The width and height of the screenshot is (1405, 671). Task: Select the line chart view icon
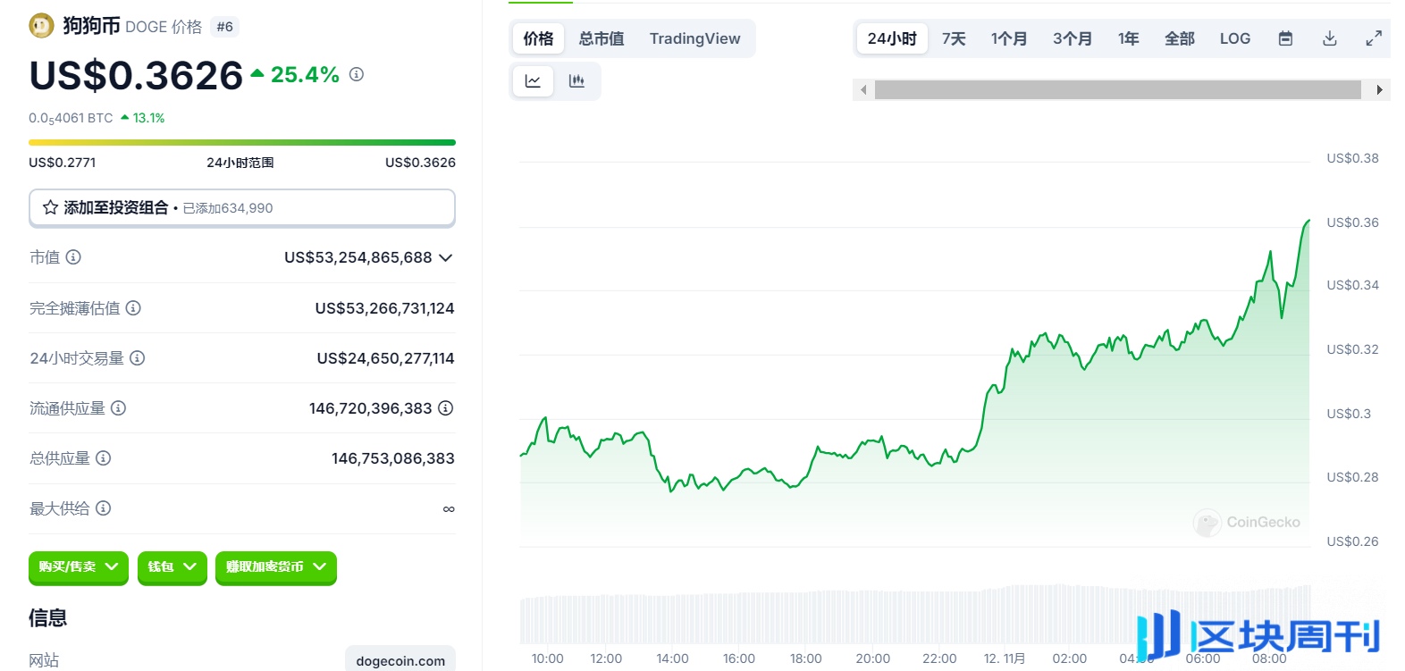pyautogui.click(x=533, y=81)
